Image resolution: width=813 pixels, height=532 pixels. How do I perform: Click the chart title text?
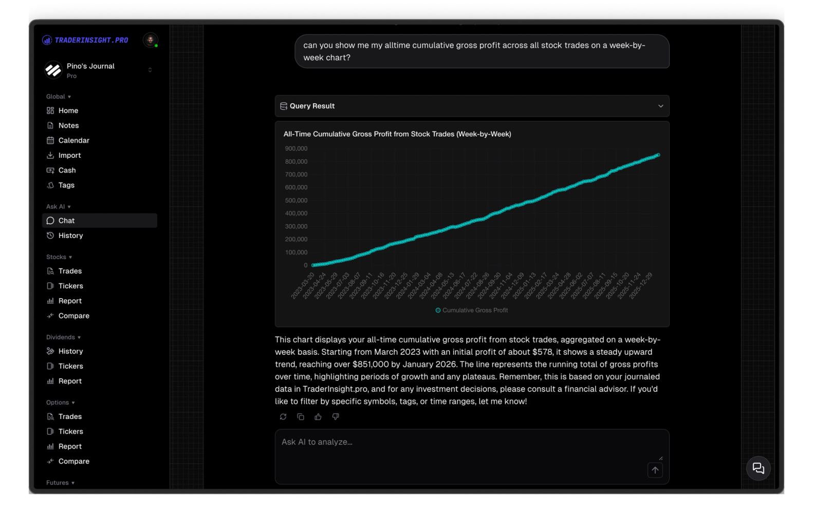(x=397, y=134)
